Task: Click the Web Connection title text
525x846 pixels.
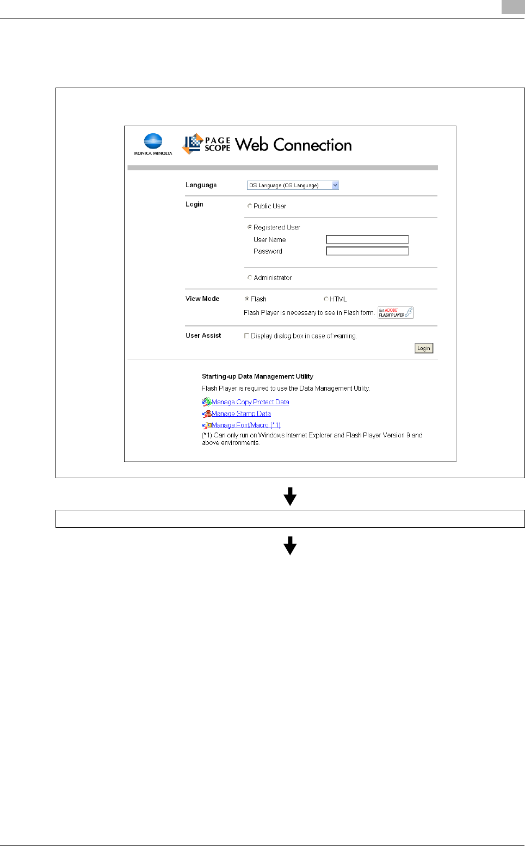Action: (x=294, y=145)
